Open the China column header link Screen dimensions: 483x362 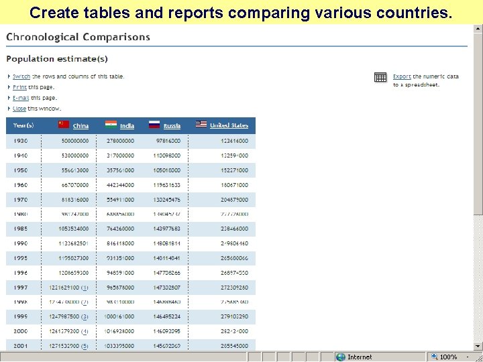click(x=80, y=125)
